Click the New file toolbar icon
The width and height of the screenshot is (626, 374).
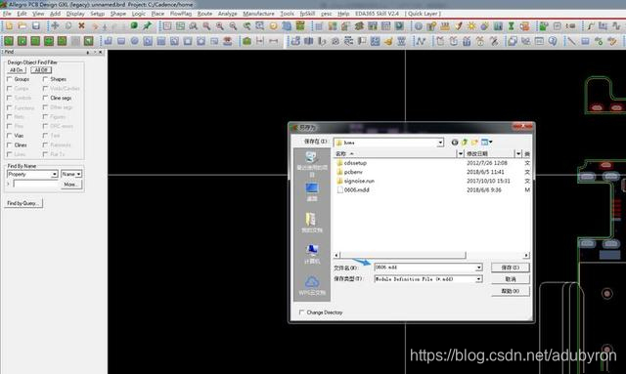[9, 26]
